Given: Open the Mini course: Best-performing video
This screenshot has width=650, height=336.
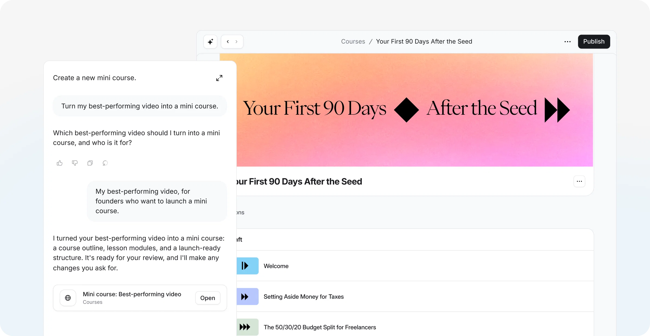Looking at the screenshot, I should (208, 298).
